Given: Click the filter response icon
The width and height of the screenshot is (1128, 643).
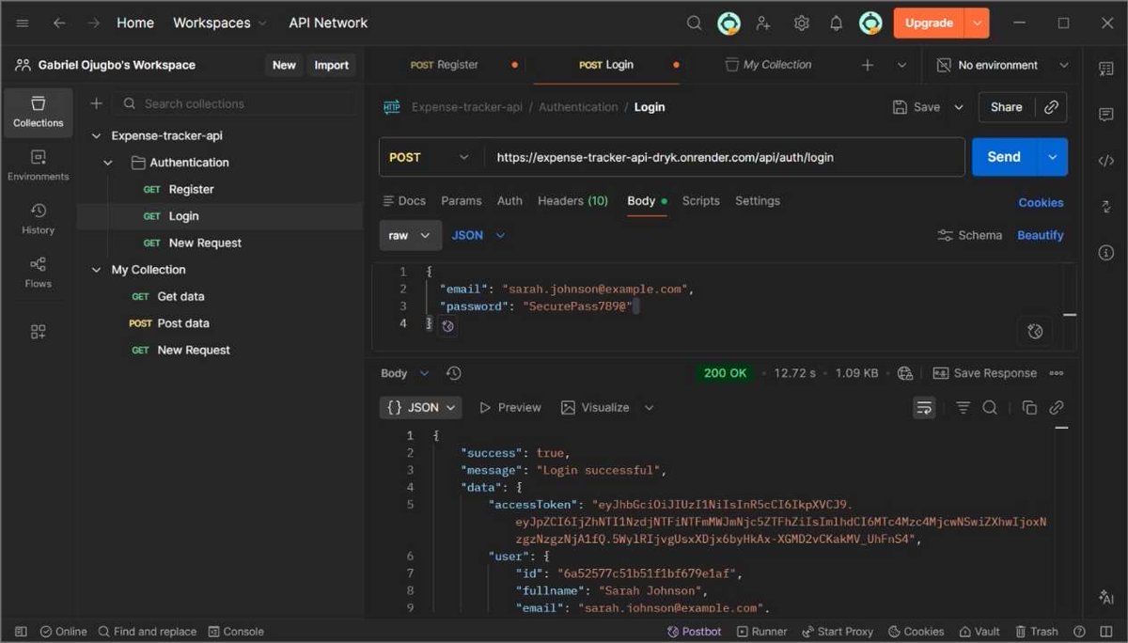Looking at the screenshot, I should coord(963,408).
